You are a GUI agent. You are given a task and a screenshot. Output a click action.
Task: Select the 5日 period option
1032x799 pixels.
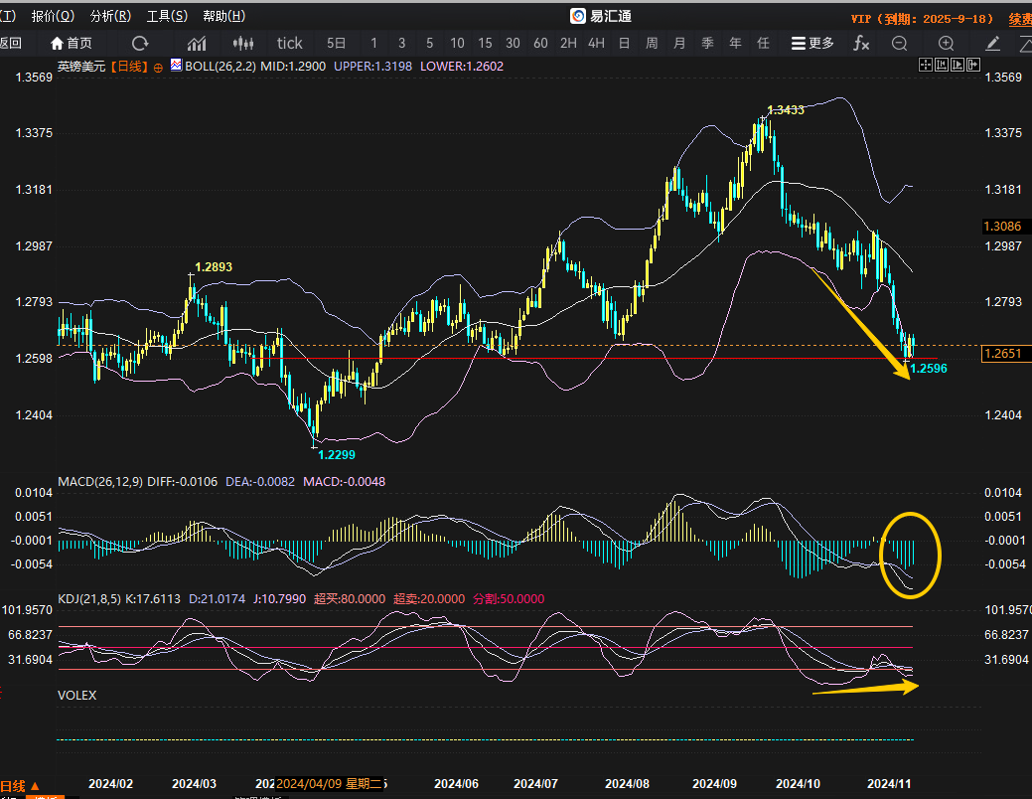tap(337, 43)
